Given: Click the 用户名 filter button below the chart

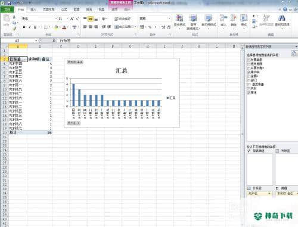Looking at the screenshot, I should (x=73, y=123).
